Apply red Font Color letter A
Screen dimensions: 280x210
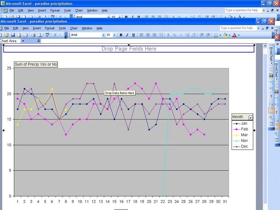(x=234, y=35)
